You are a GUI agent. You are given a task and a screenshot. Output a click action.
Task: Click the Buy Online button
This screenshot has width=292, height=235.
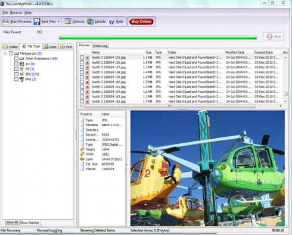click(x=141, y=22)
